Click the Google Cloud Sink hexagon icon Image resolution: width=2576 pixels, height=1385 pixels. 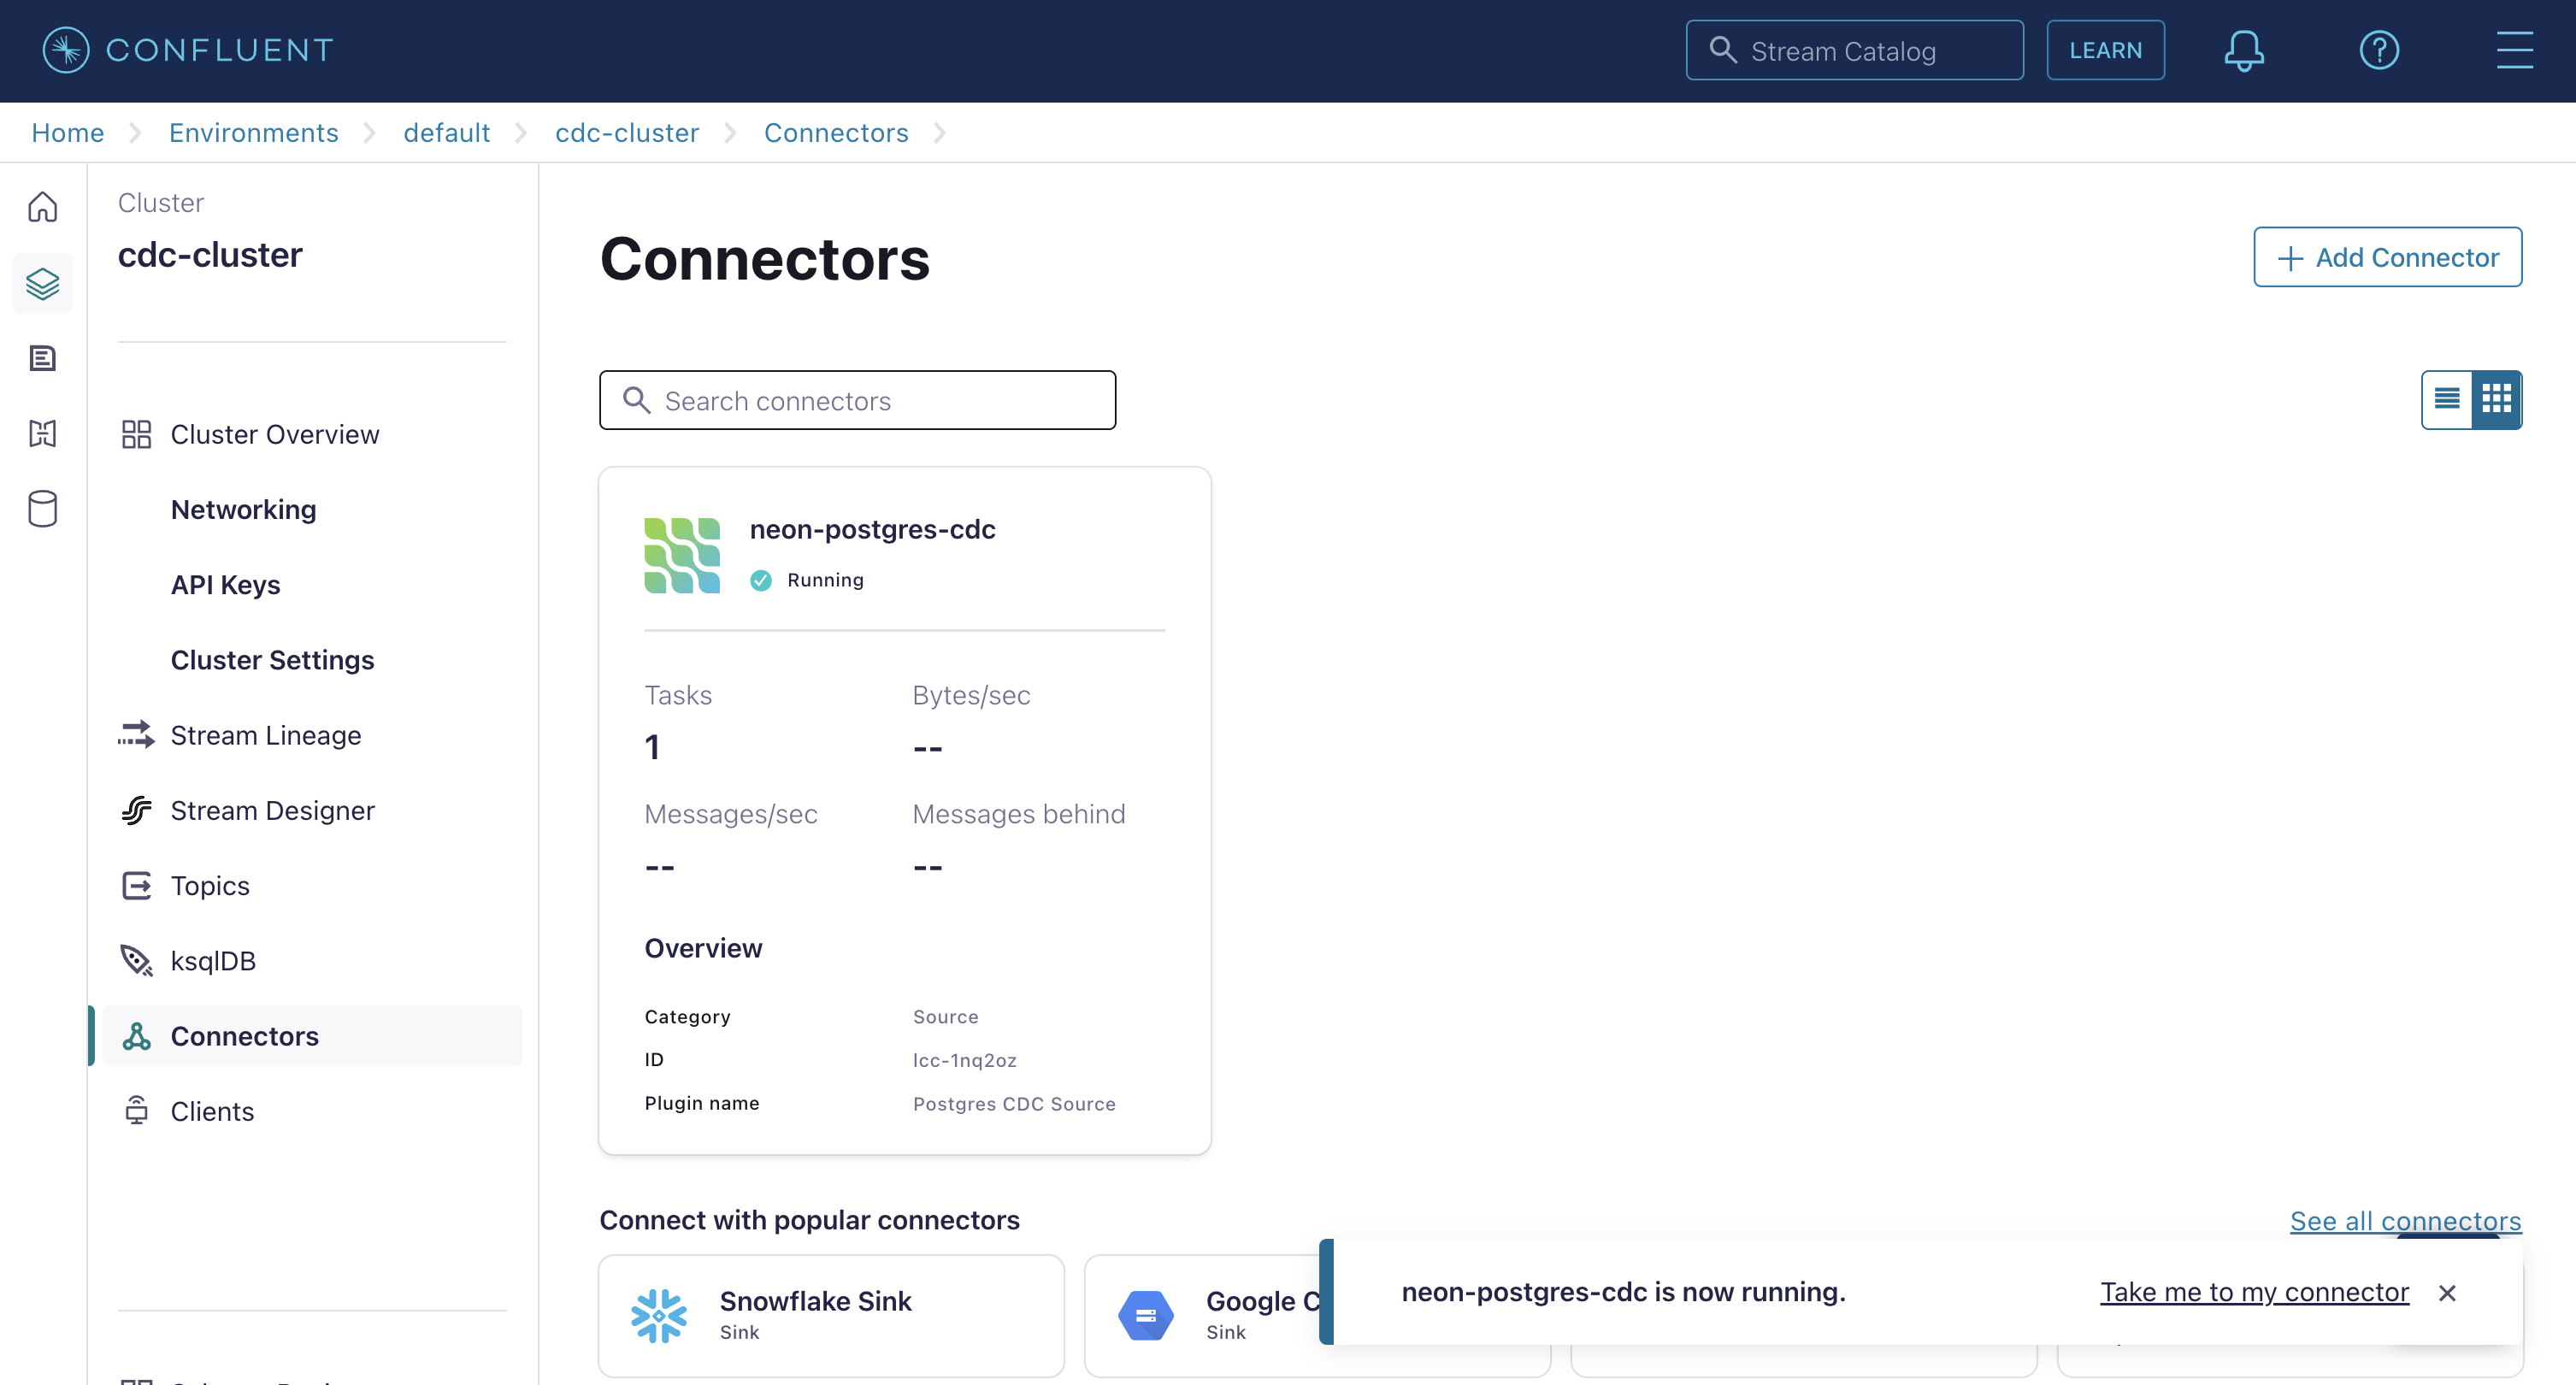pos(1146,1315)
